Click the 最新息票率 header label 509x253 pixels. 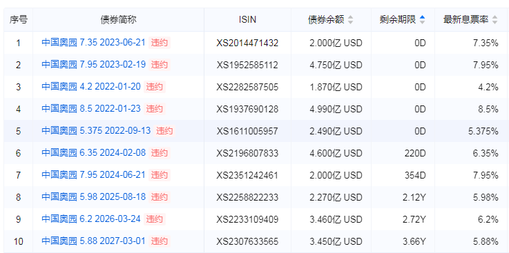tap(466, 20)
